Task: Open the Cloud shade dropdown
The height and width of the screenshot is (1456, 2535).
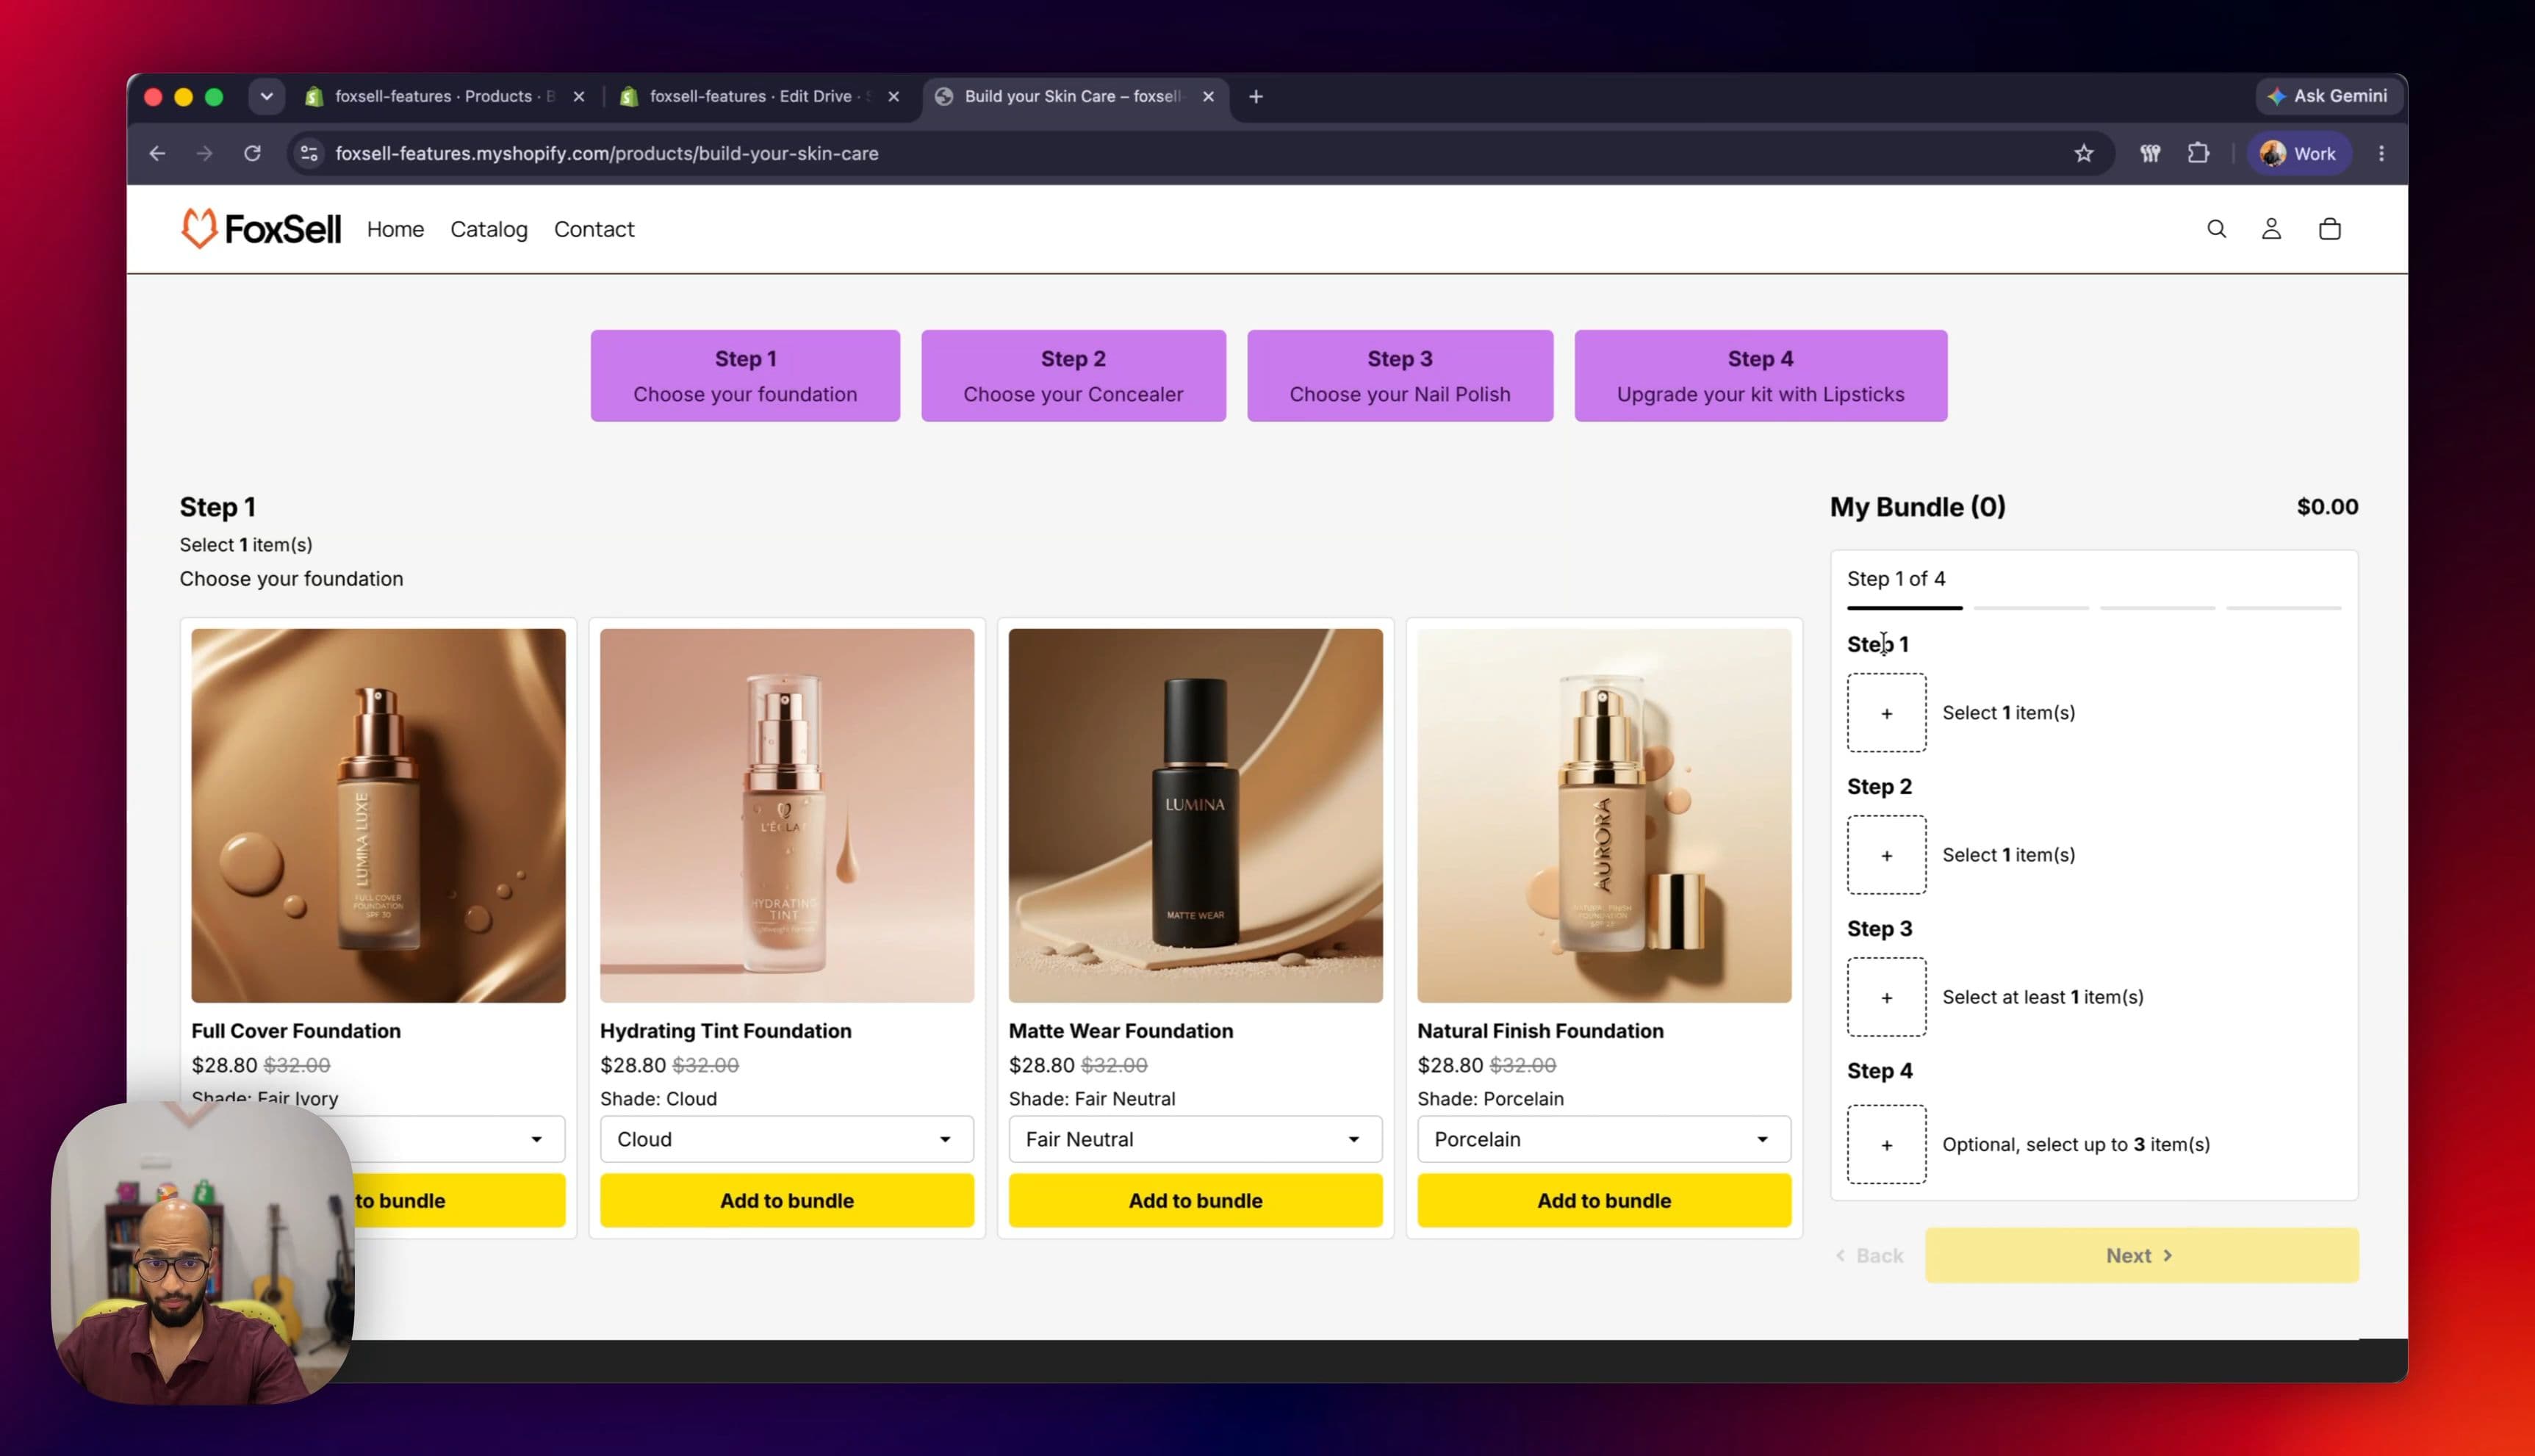Action: click(786, 1139)
